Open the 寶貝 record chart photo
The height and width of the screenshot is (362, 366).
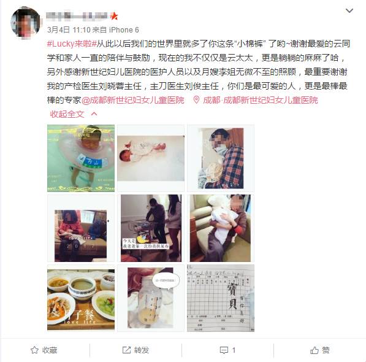pyautogui.click(x=221, y=298)
